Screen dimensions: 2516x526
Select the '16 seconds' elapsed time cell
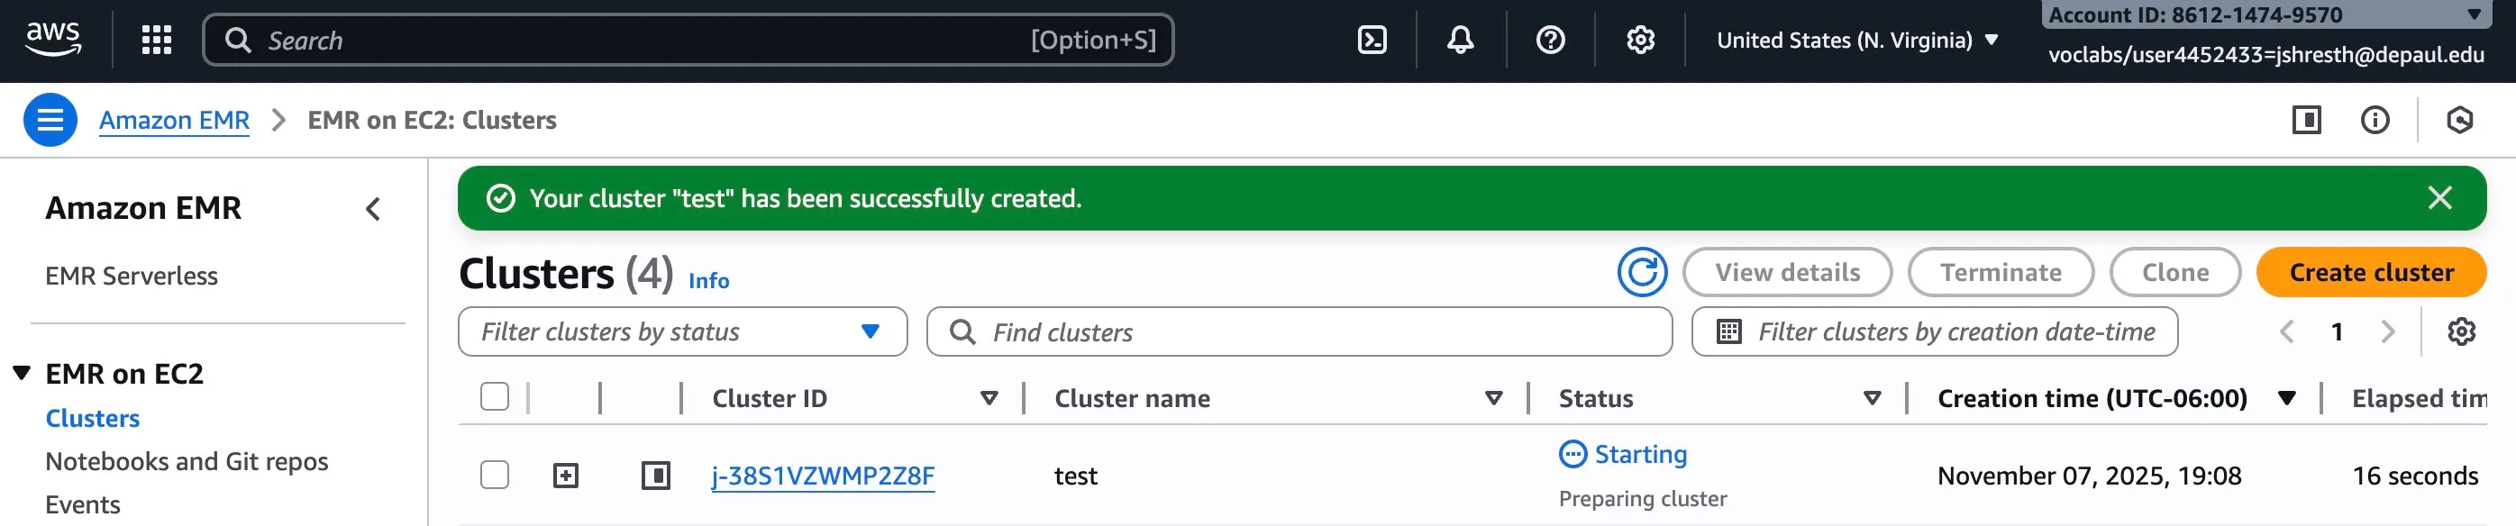tap(2414, 476)
